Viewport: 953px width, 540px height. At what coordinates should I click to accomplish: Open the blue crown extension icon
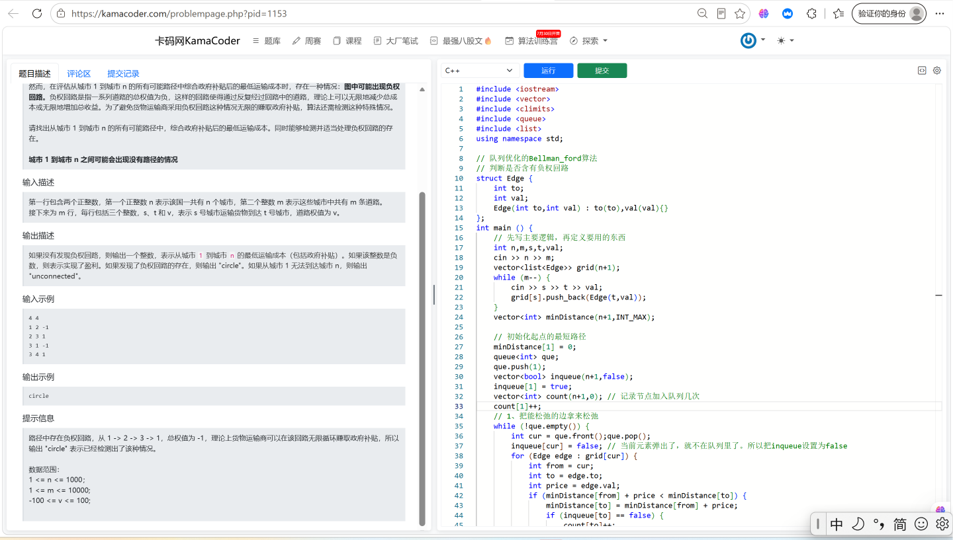(x=788, y=13)
